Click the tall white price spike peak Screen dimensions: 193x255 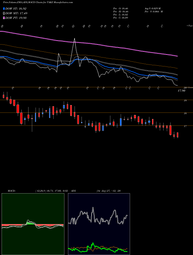(74, 38)
